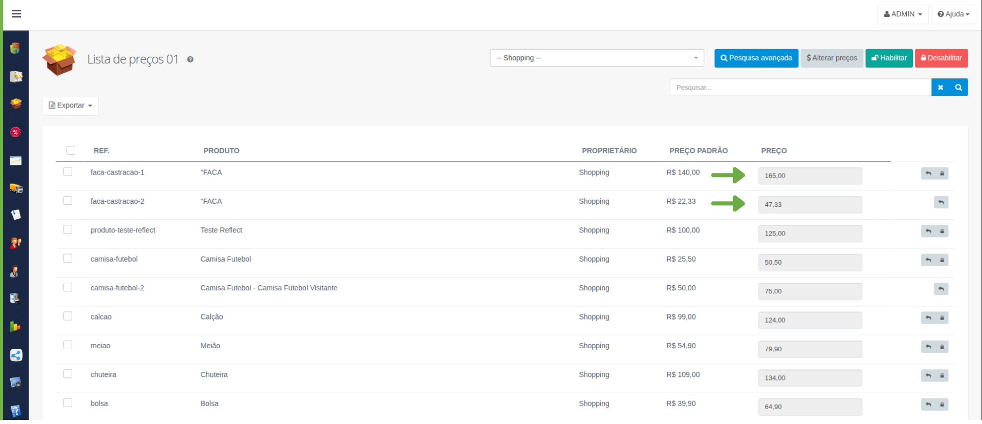The height and width of the screenshot is (424, 982).
Task: Click the percent discount sidebar icon
Action: 16,132
